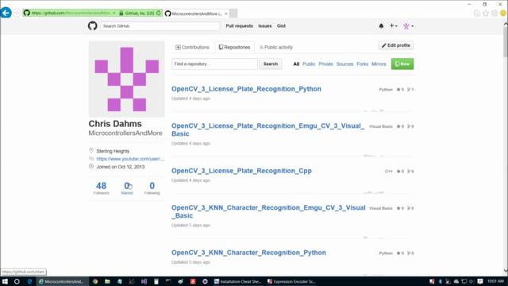The image size is (508, 286).
Task: Open the Expression Encoder taskbar item
Action: pyautogui.click(x=291, y=281)
